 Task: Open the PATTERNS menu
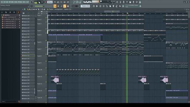click(11, 2)
